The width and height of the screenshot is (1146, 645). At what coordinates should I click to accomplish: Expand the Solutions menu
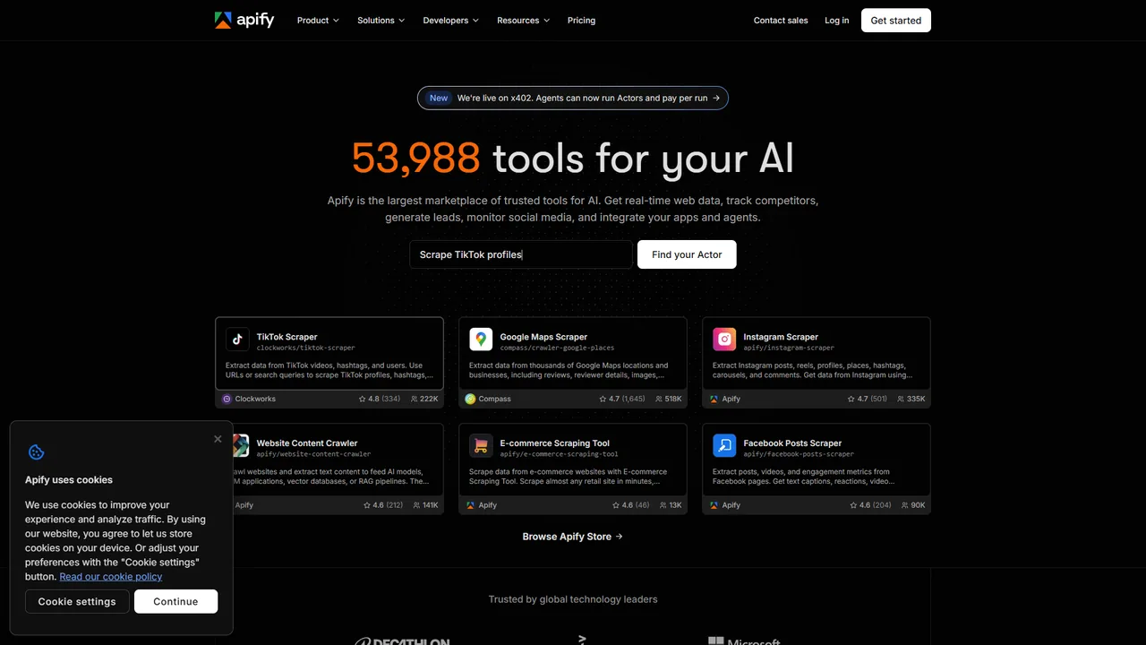pos(381,21)
